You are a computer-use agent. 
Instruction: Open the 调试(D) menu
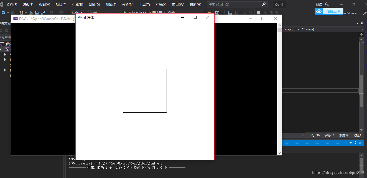(94, 4)
